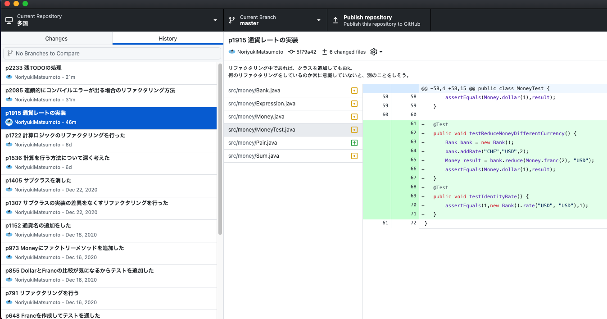Select commit p855 DollarとFrancの比較
607x319 pixels.
(109, 276)
